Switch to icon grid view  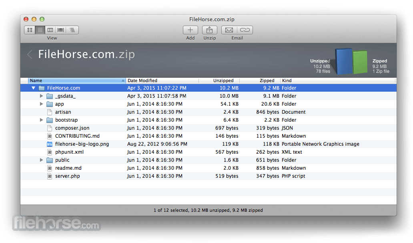point(30,30)
